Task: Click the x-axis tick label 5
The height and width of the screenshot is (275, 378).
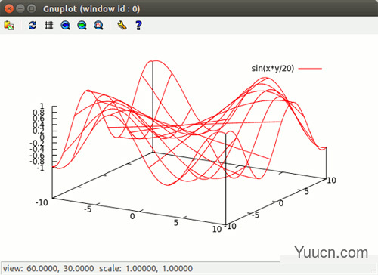Action: 176,223
